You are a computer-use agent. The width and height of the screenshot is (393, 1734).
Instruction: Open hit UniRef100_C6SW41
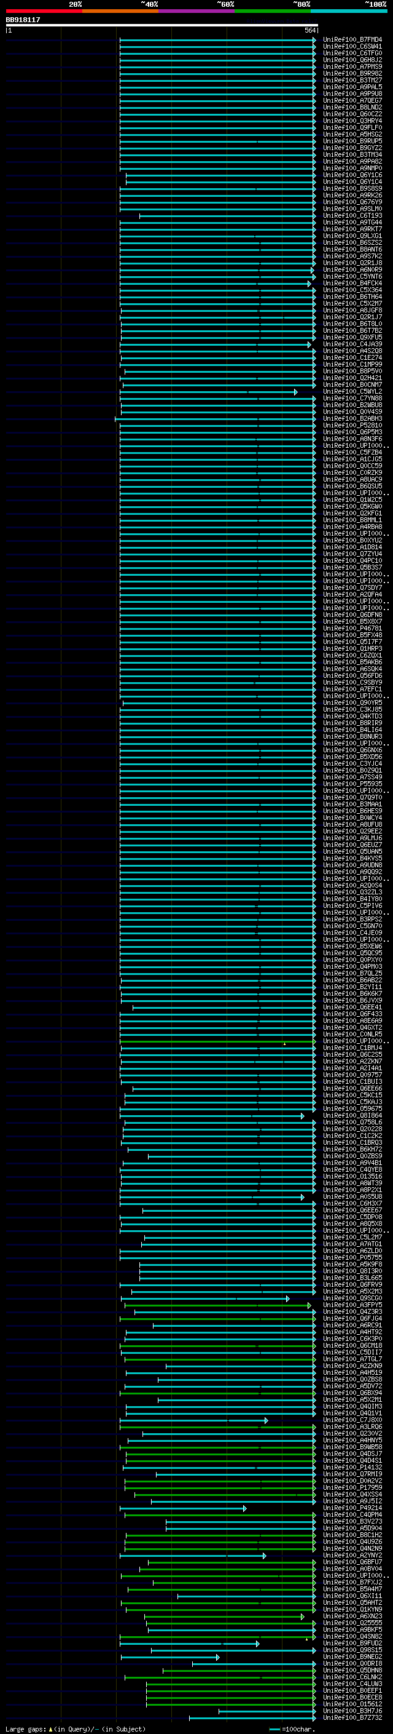[x=352, y=47]
